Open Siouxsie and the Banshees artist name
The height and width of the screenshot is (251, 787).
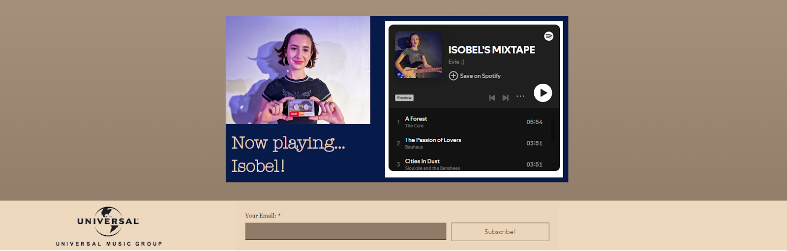(x=432, y=168)
